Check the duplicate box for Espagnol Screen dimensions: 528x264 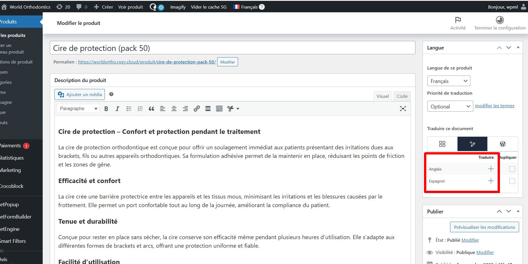coord(512,181)
